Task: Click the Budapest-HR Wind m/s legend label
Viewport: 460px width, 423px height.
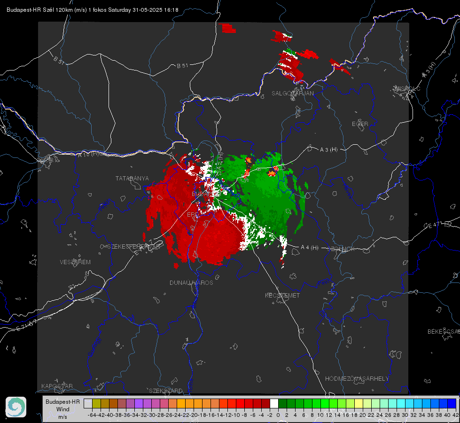Action: pyautogui.click(x=63, y=409)
